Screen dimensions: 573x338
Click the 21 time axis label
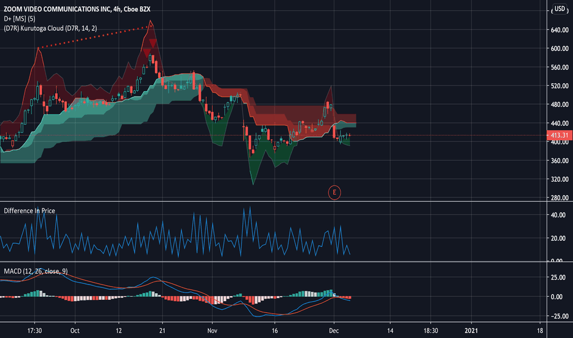pyautogui.click(x=162, y=331)
